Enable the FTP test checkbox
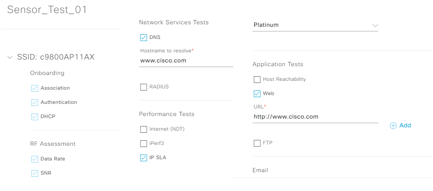 257,143
